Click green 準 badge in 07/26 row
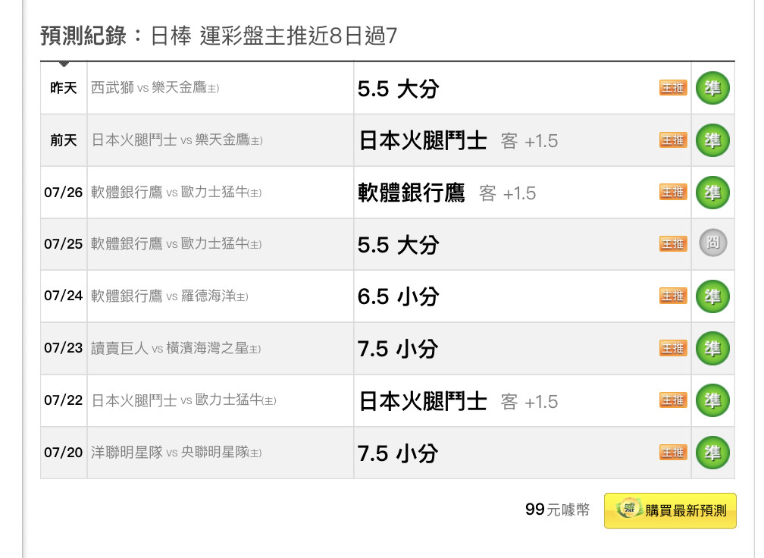 (712, 193)
